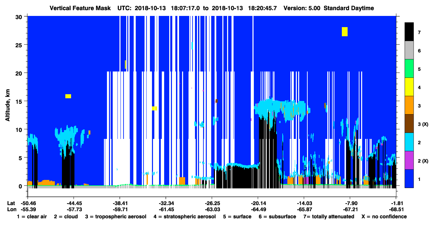Click 'Standard Daytime' text in title
The height and width of the screenshot is (226, 440).
point(349,8)
